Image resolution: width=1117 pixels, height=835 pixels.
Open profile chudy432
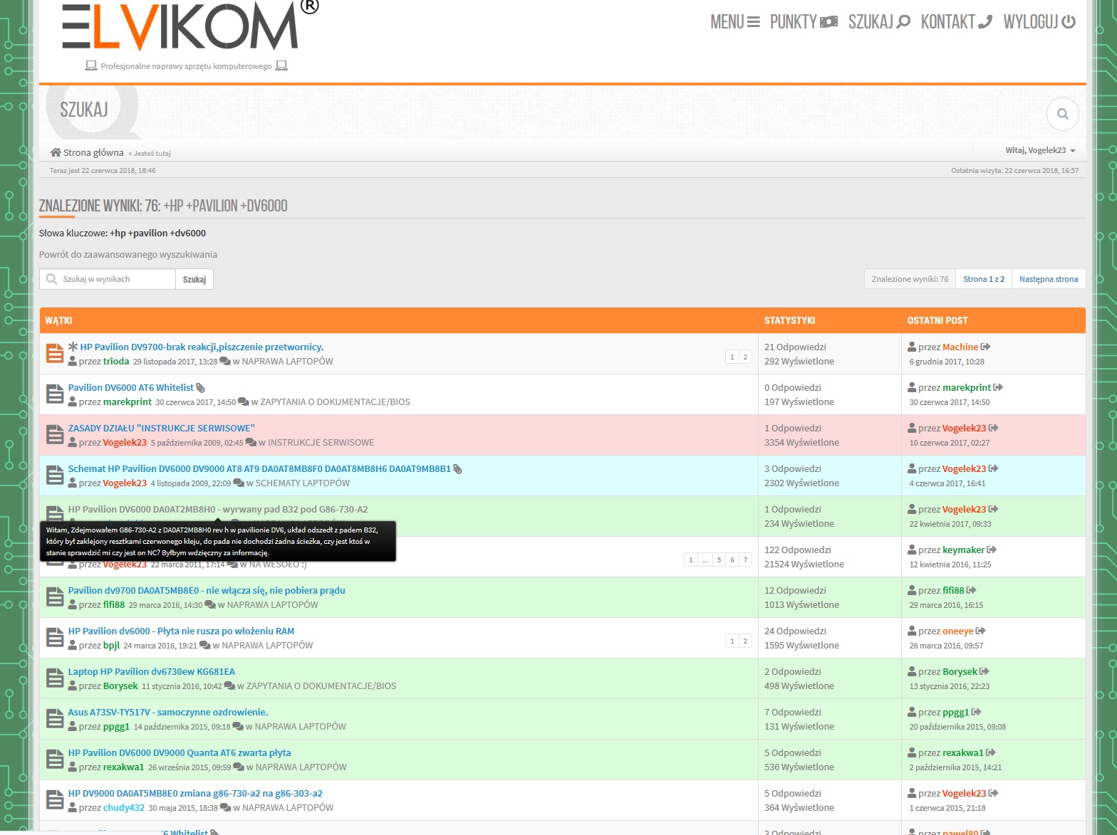click(x=124, y=807)
